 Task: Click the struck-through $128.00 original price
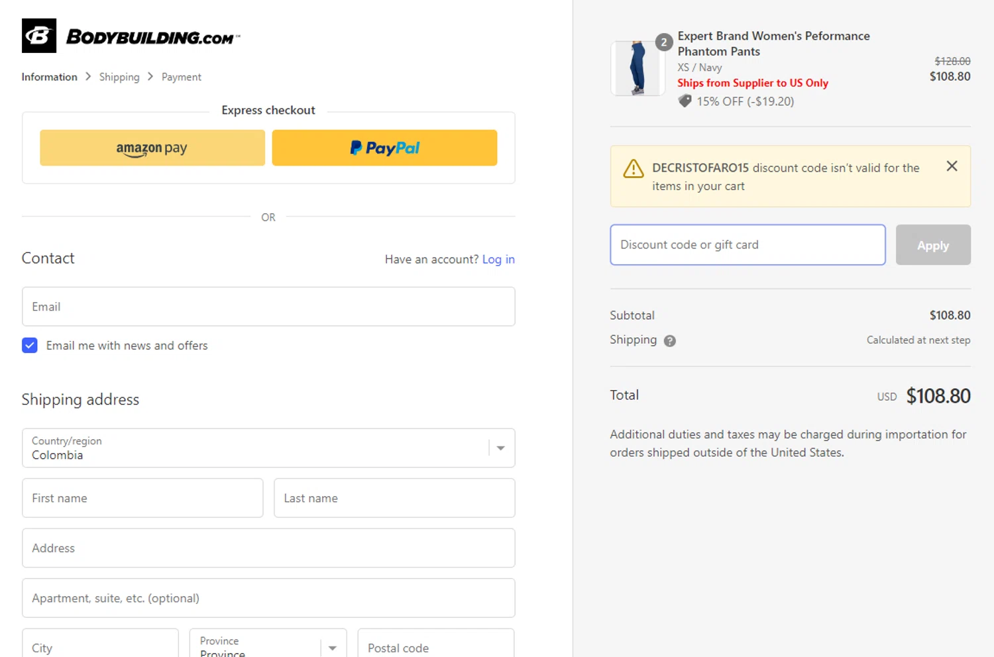(x=952, y=61)
